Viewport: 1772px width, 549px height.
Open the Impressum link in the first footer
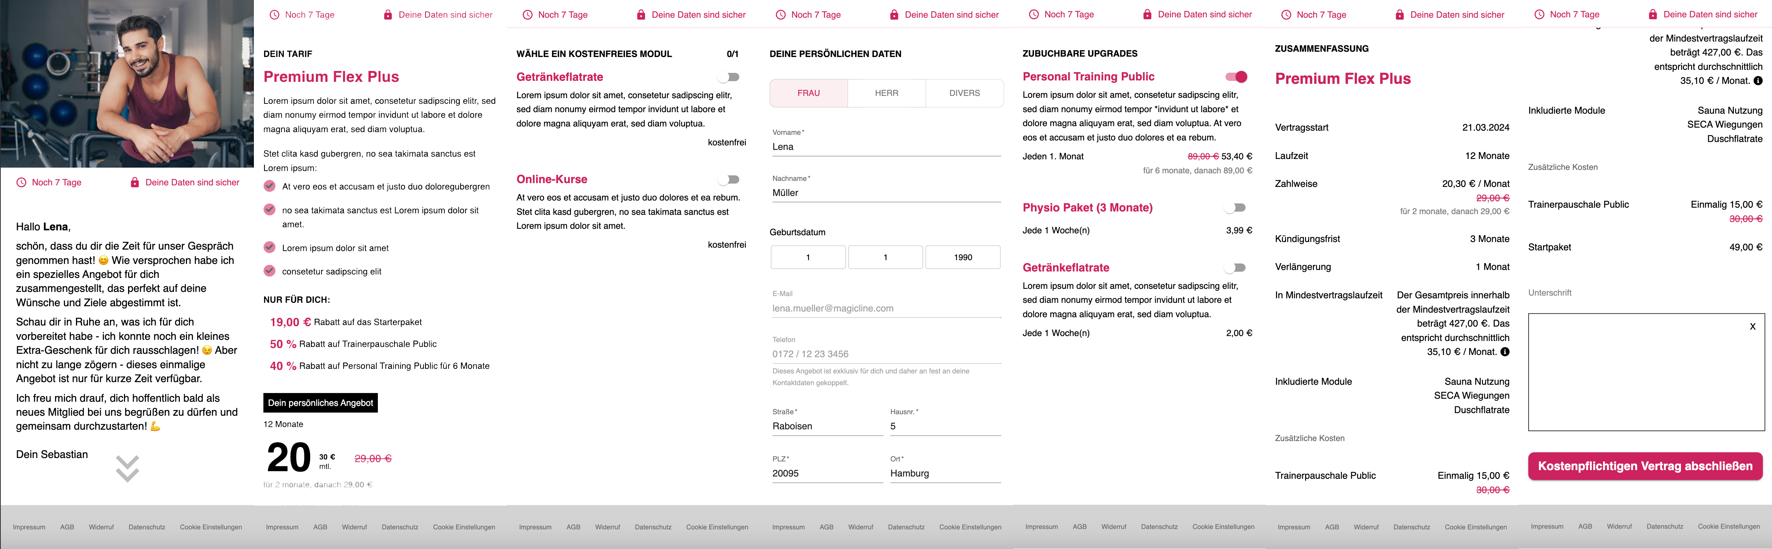coord(29,527)
